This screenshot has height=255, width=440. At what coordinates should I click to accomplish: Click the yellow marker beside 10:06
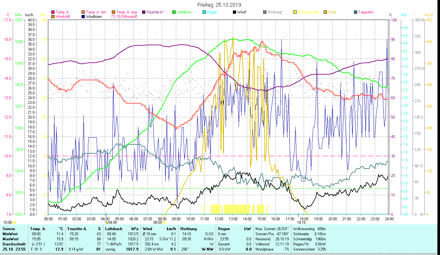pos(14,222)
